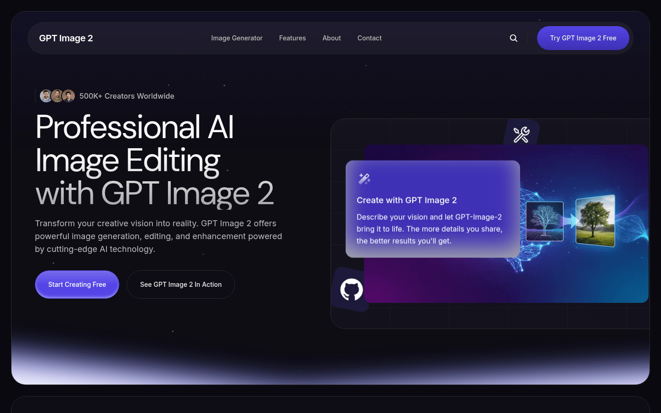Click the GitHub logo icon
This screenshot has width=661, height=413.
click(x=352, y=290)
